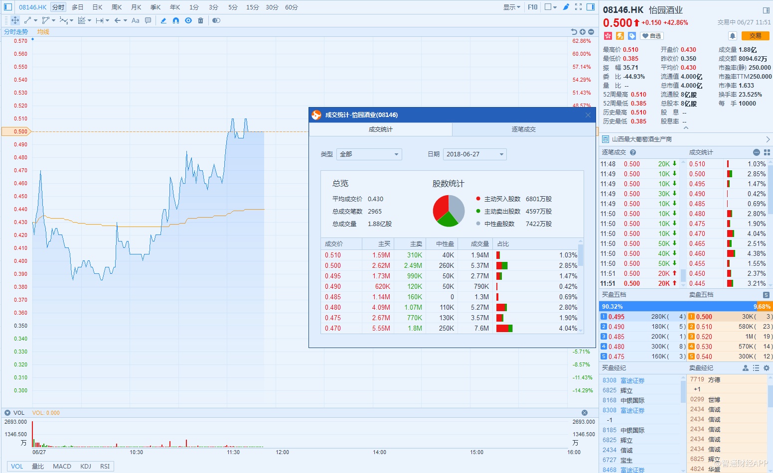The height and width of the screenshot is (473, 773).
Task: Switch to 逐笔成交 tab in dialog
Action: point(523,129)
